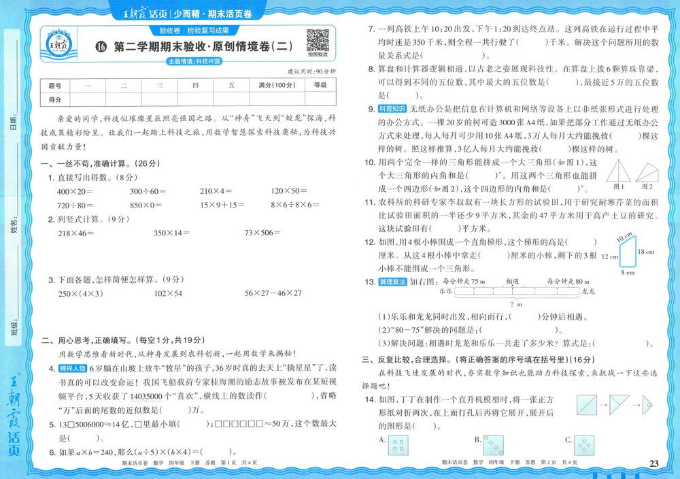
Task: Click the 图2 quadrilateral figure
Action: [647, 173]
